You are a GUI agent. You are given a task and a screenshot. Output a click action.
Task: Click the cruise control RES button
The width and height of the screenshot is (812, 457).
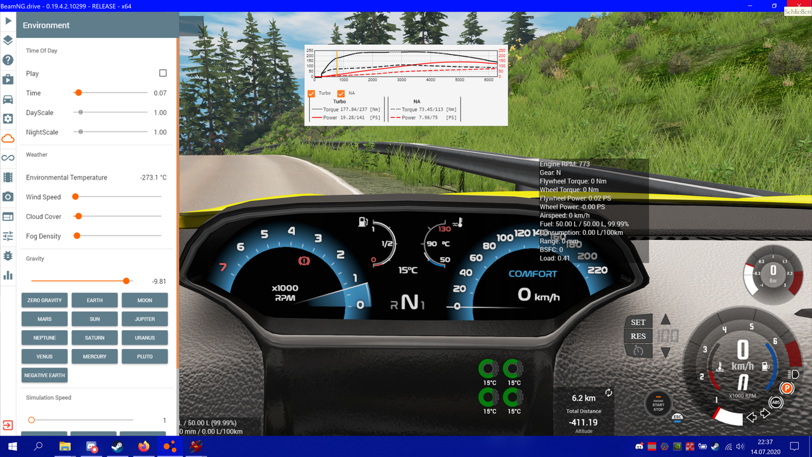click(x=638, y=336)
